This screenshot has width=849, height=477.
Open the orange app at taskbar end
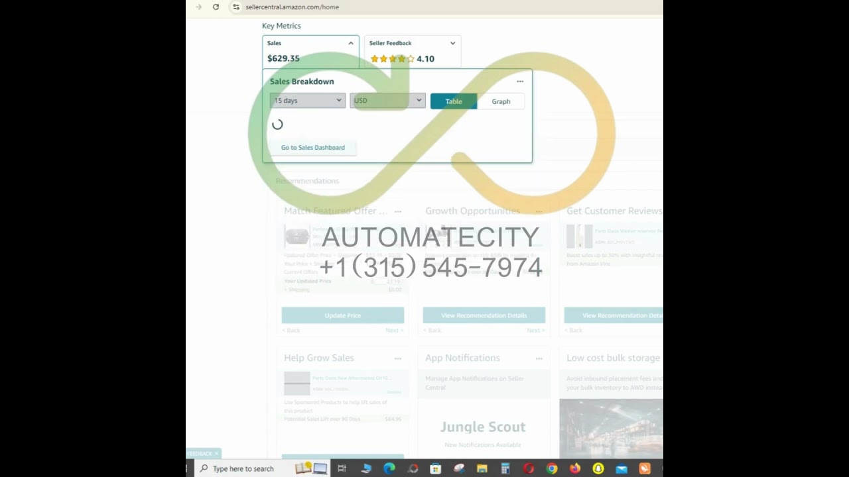[645, 468]
